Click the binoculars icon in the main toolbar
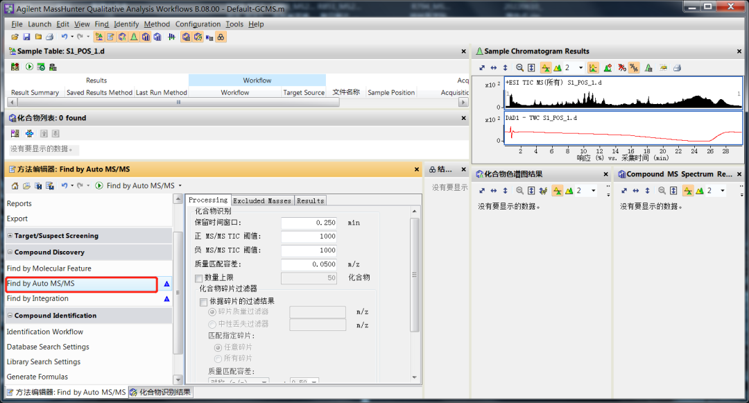This screenshot has height=403, width=749. (221, 37)
